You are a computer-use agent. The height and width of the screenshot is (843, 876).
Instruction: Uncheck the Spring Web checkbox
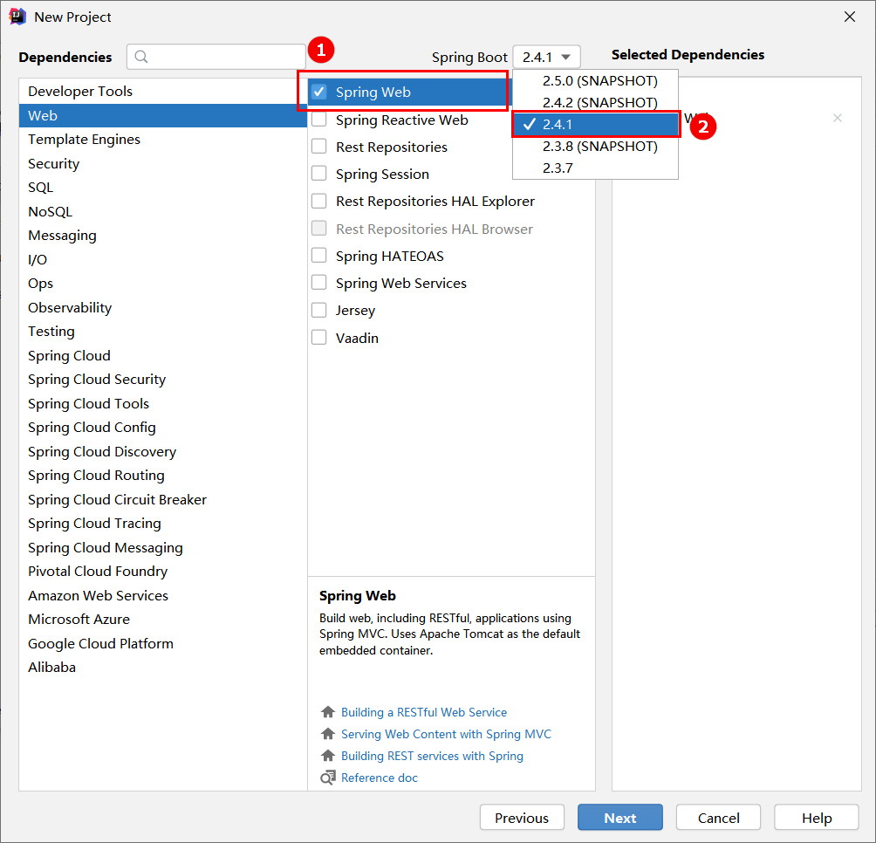tap(319, 92)
